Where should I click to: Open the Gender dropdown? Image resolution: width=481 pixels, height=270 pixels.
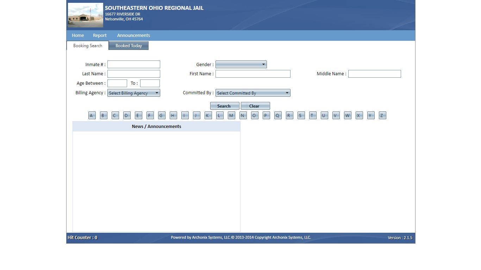point(241,64)
